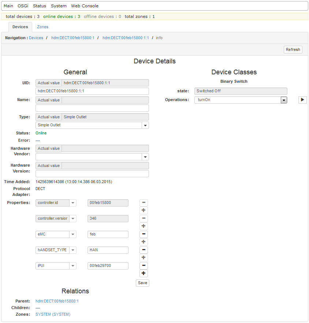Open the OSGi menu
Viewport: 309px width, 323px height.
click(23, 6)
